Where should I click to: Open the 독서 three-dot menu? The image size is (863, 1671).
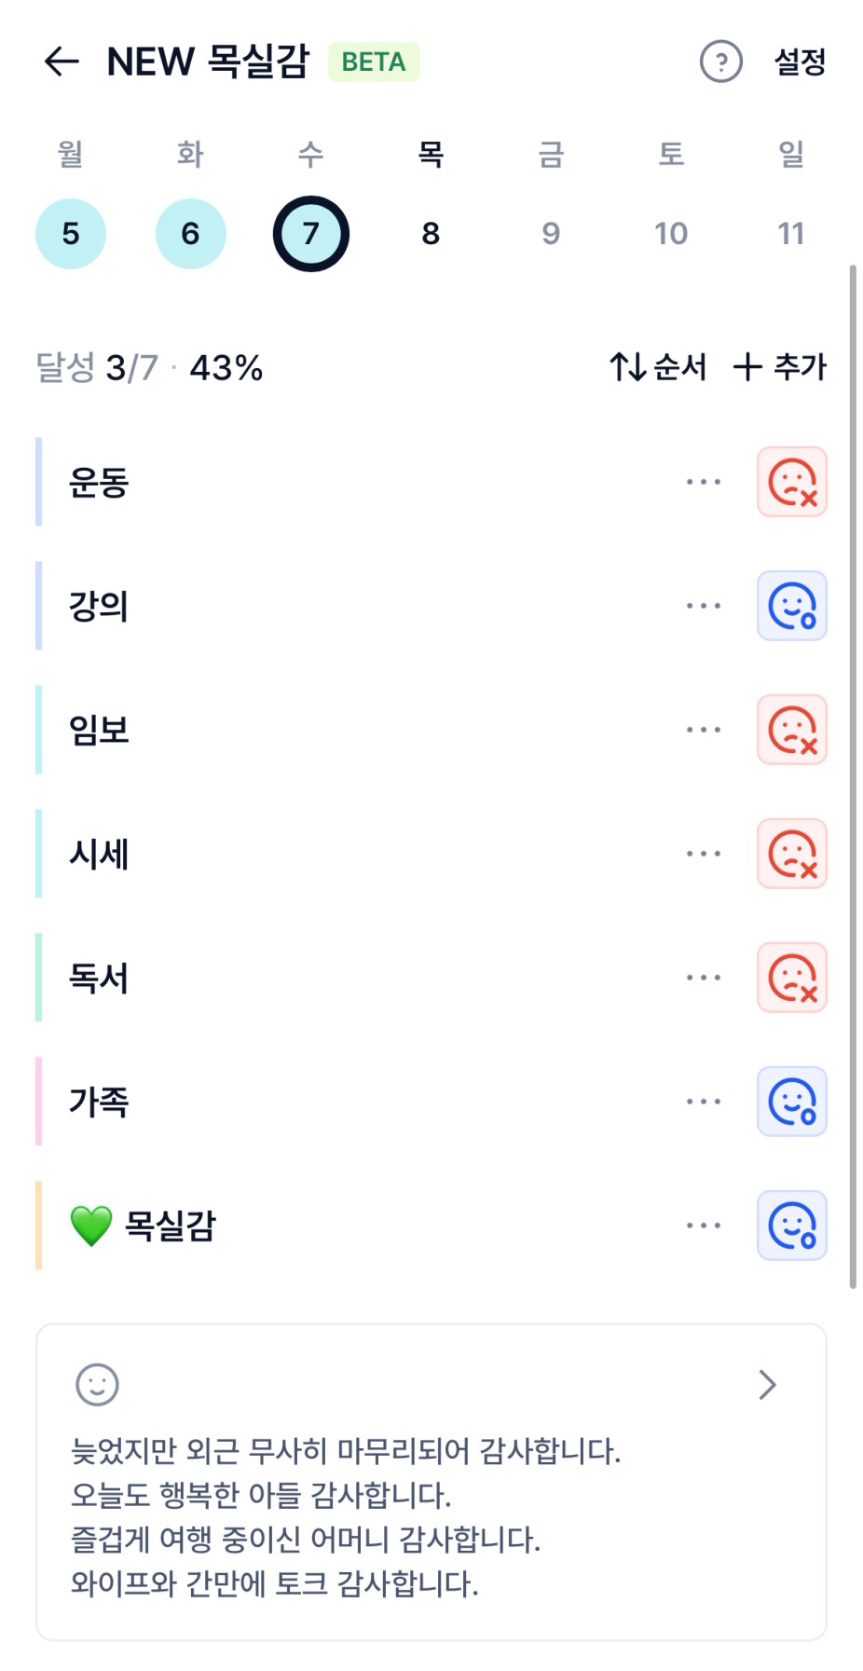pos(703,978)
